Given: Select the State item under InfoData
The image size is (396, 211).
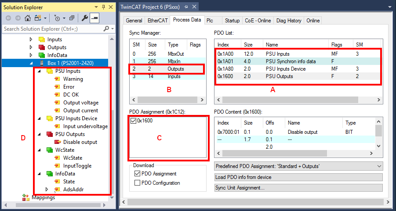Looking at the screenshot, I should 69,182.
